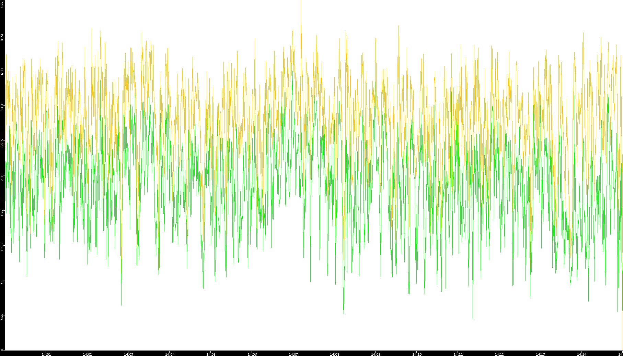Select the 3264 y-axis label
Screen dimensions: 623x356
[2, 107]
